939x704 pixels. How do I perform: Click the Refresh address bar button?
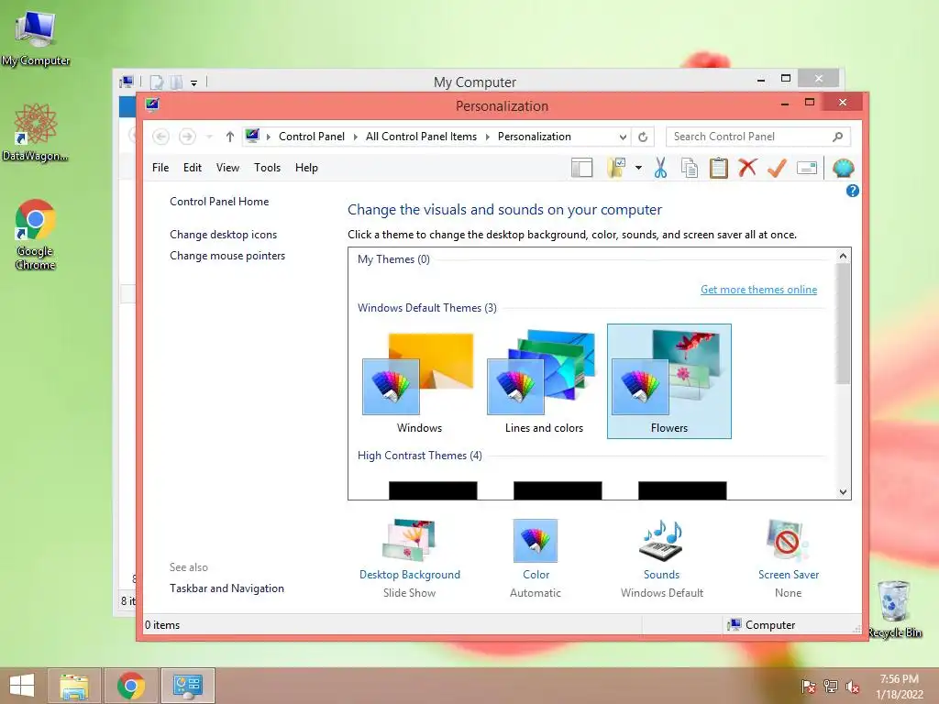[643, 137]
